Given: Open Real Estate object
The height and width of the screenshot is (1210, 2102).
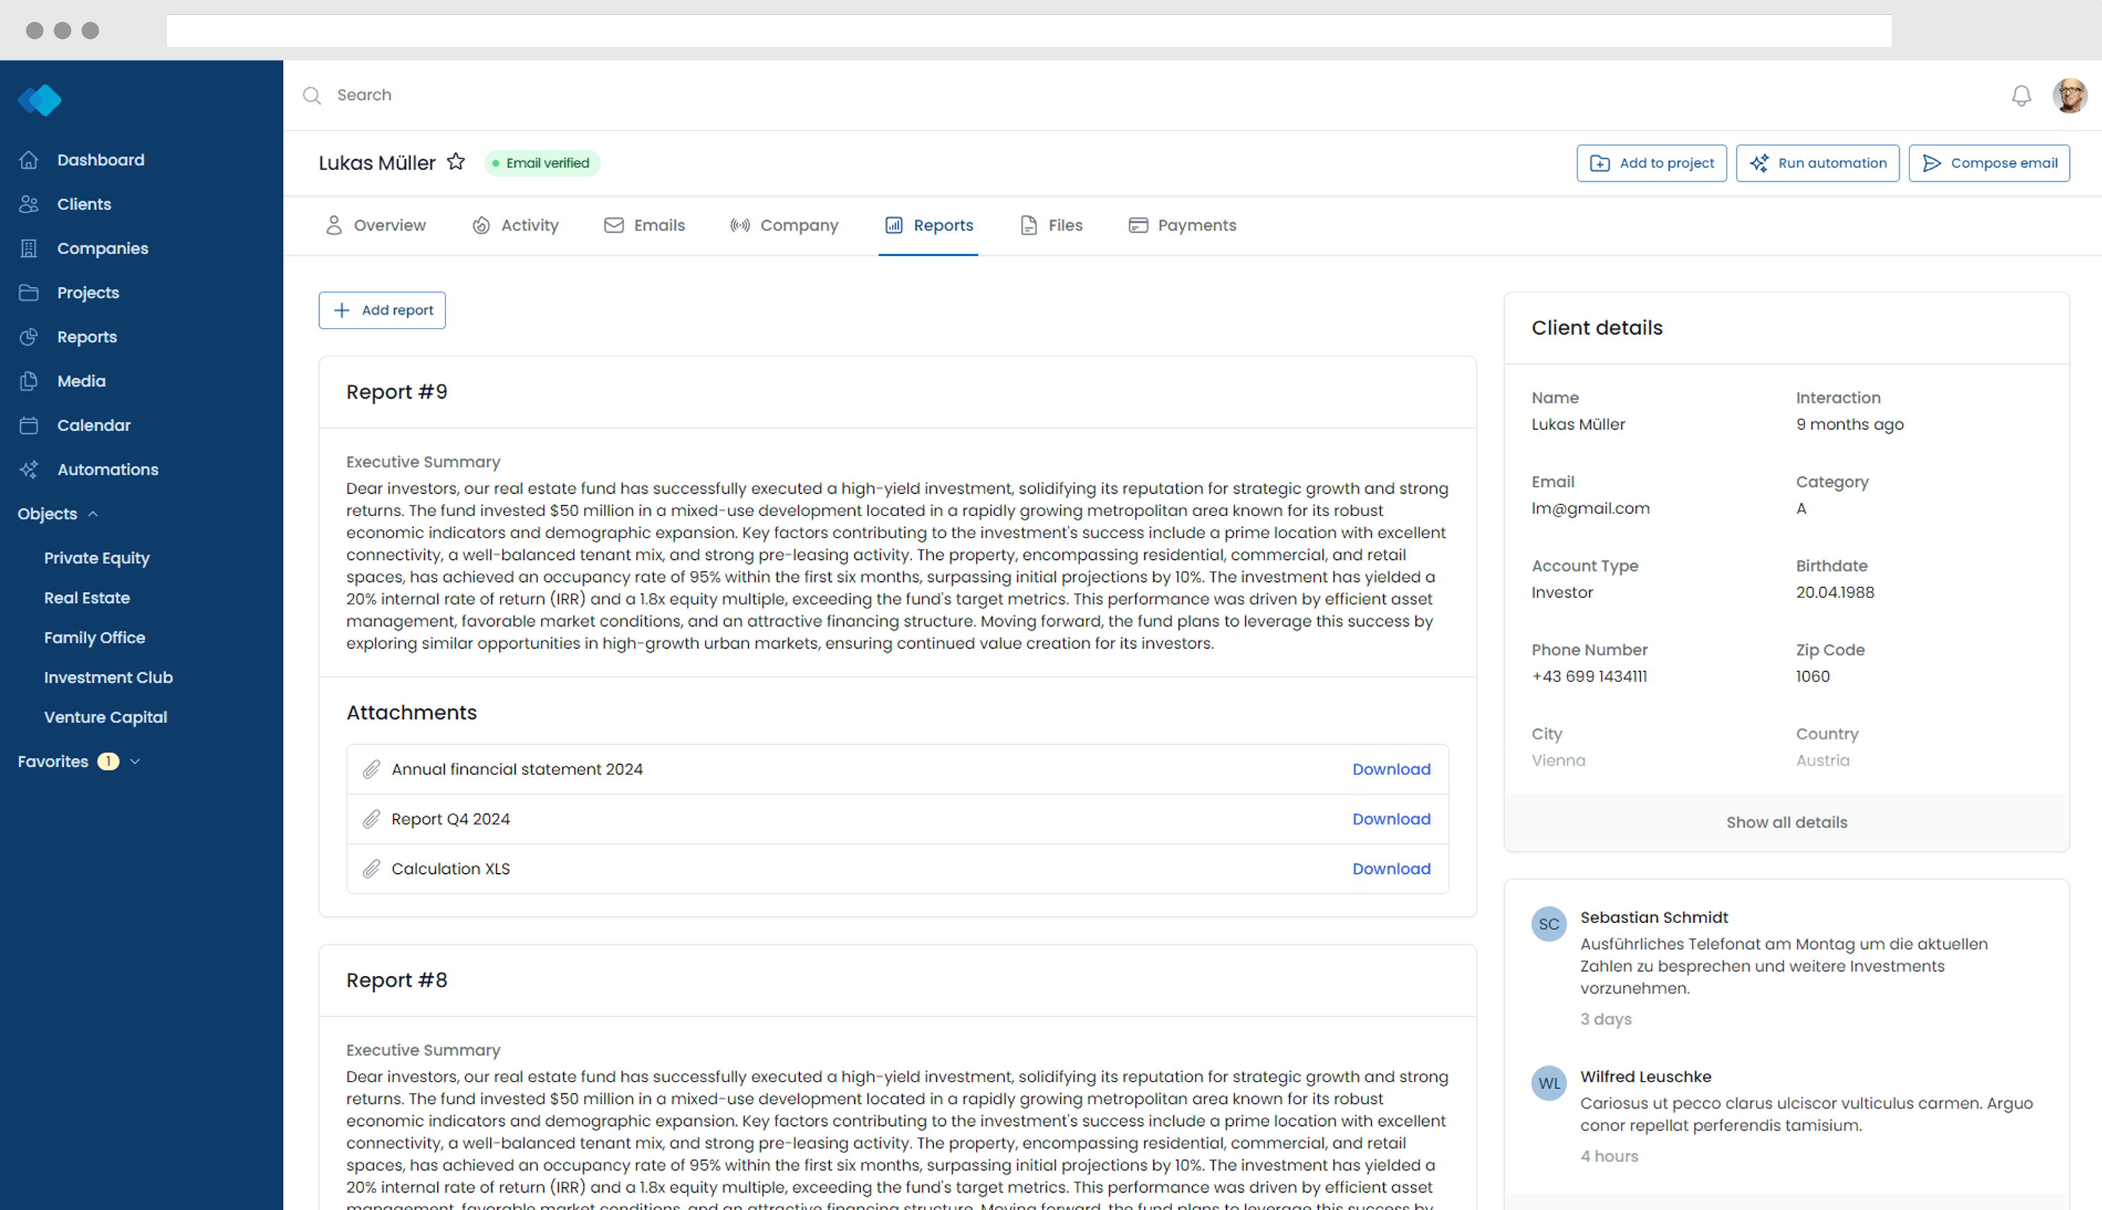Looking at the screenshot, I should pos(86,597).
